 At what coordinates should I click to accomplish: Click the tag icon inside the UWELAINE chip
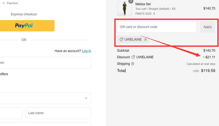pos(121,39)
